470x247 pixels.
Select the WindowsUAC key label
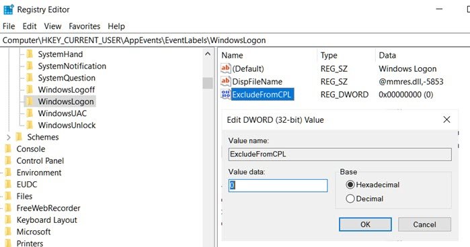tap(63, 113)
